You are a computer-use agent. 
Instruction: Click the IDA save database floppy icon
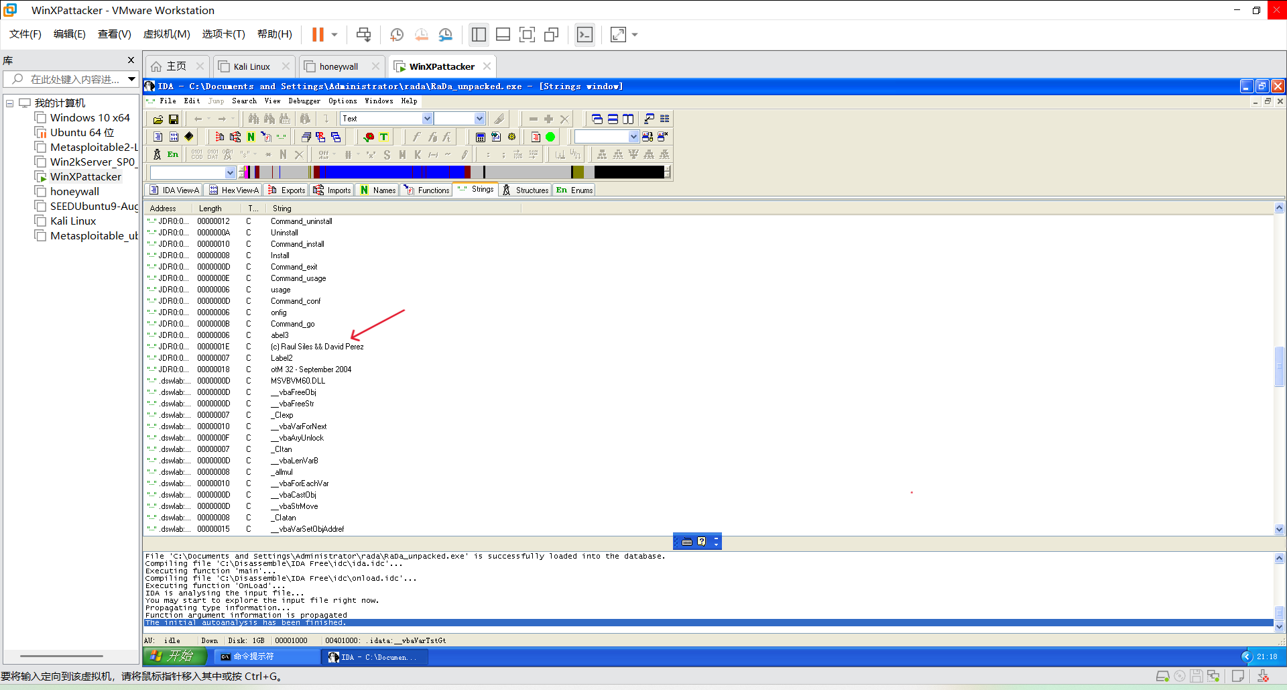[x=173, y=119]
